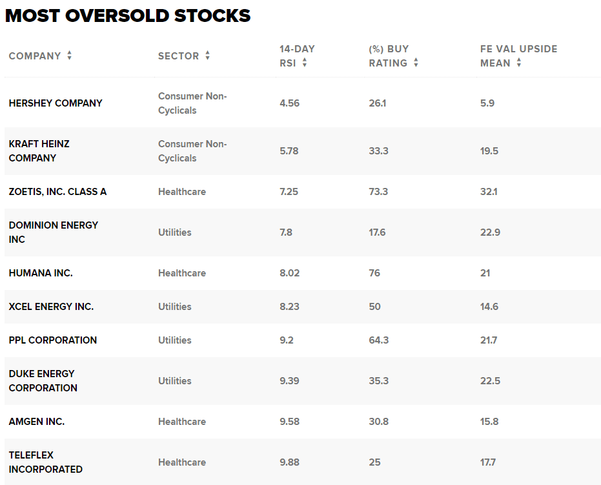601x485 pixels.
Task: Click the Most Oversold Stocks heading
Action: pos(128,15)
